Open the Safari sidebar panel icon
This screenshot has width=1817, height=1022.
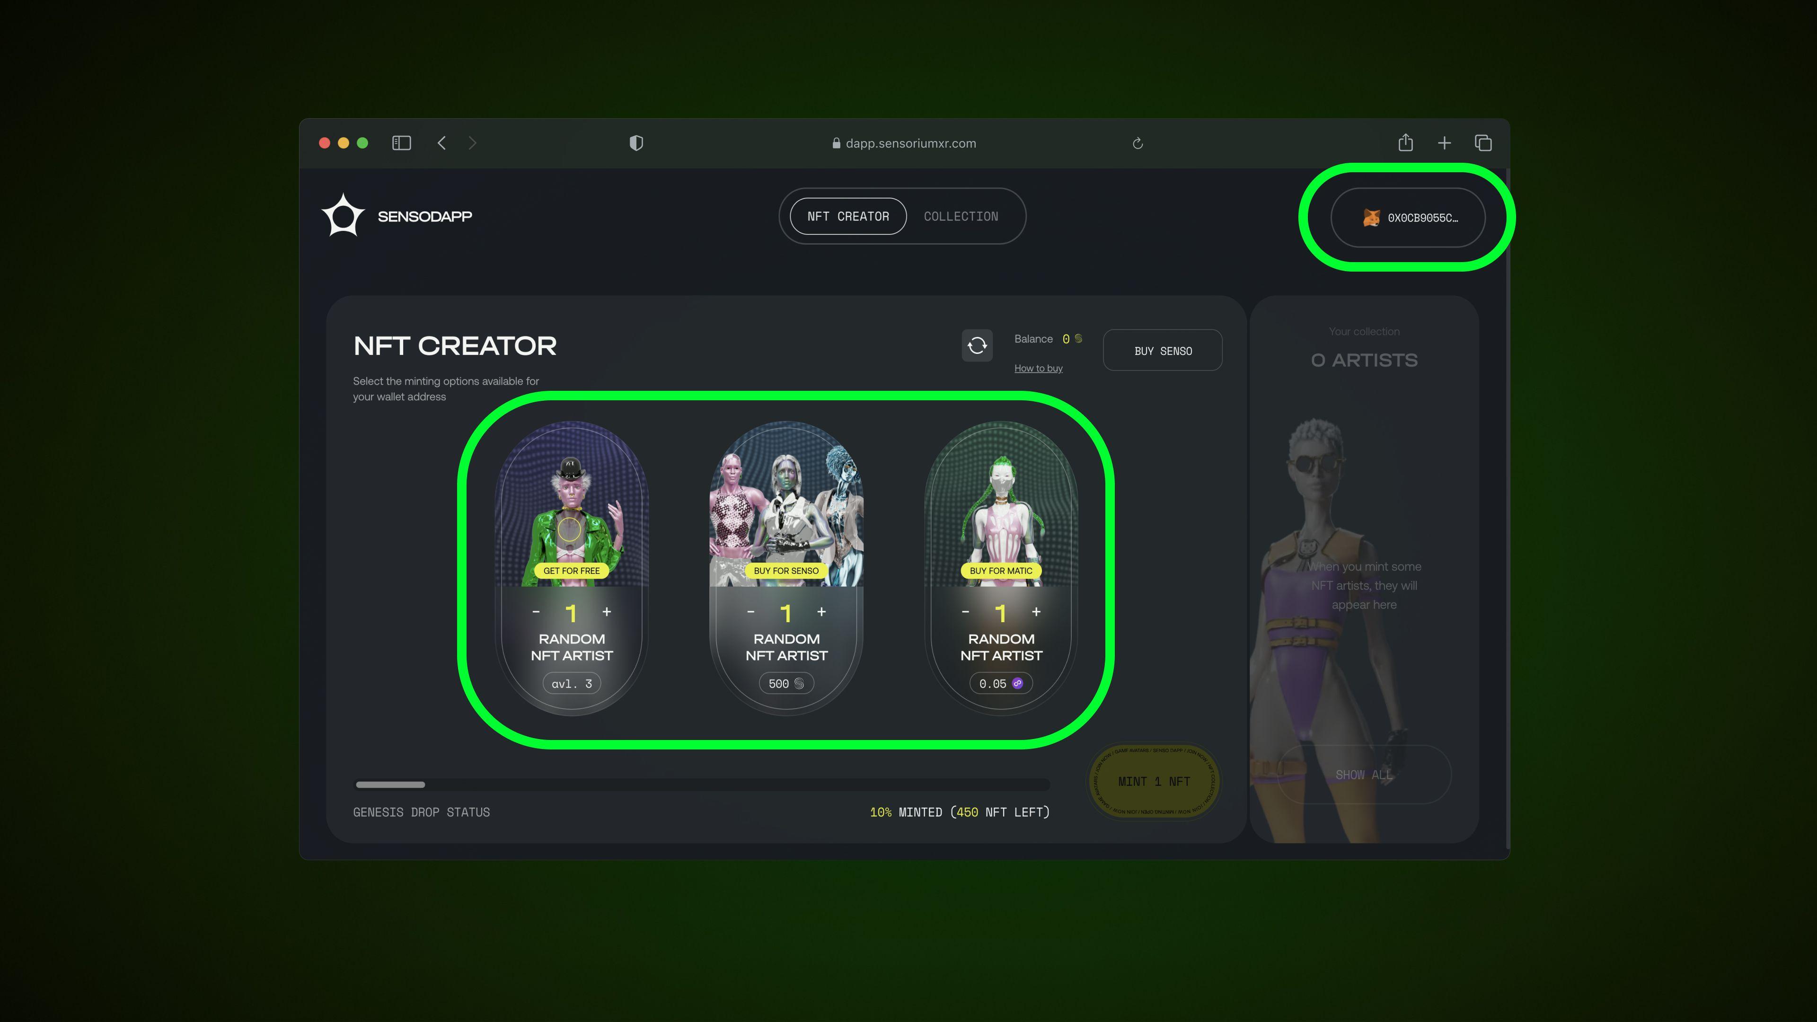[x=401, y=143]
